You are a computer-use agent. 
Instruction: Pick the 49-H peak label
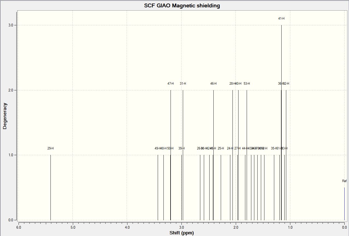(x=158, y=148)
